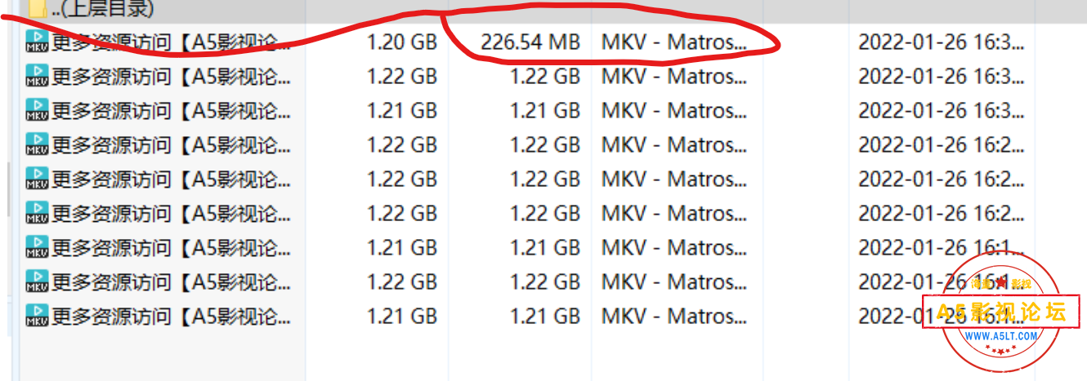Click MKV file icon in seventh file row
The height and width of the screenshot is (381, 1087).
(x=37, y=248)
